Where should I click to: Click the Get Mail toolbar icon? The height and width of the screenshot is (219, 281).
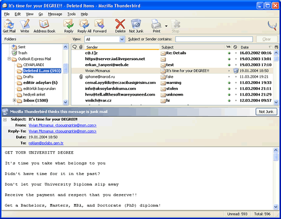click(x=9, y=26)
